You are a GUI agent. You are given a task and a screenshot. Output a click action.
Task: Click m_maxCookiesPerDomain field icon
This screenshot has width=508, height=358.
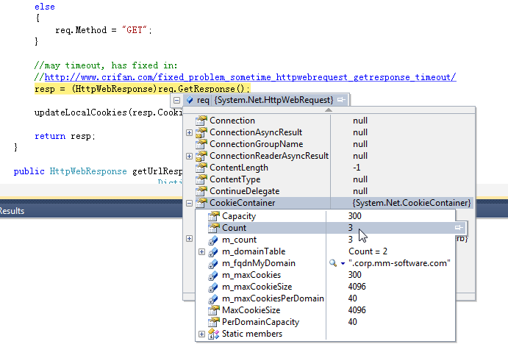[x=213, y=298]
